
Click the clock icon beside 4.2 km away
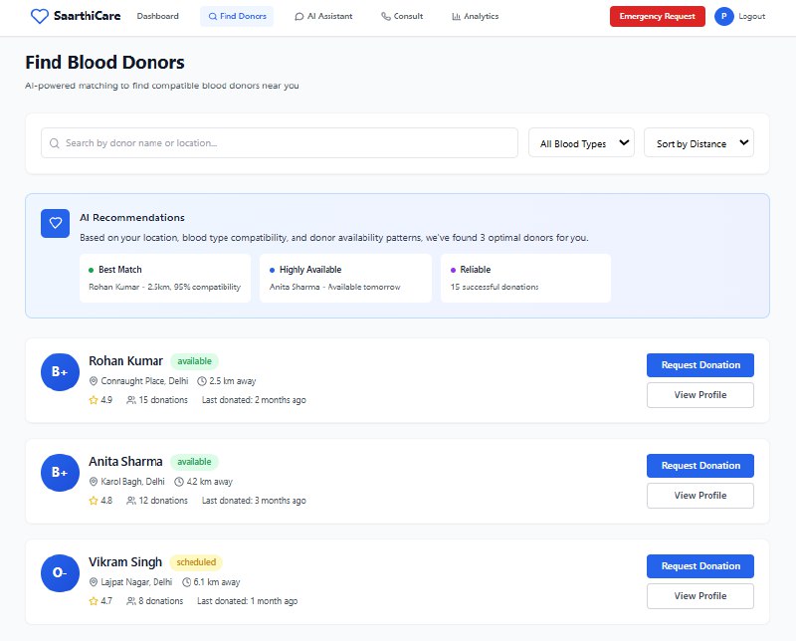[x=179, y=482]
